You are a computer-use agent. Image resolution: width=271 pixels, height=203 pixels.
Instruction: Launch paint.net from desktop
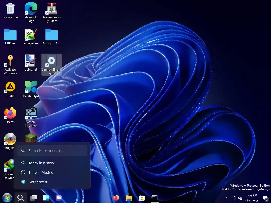point(31,63)
